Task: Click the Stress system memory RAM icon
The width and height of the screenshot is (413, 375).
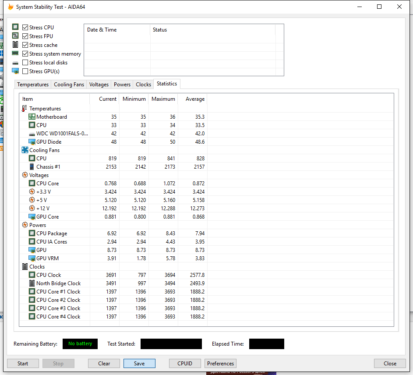Action: [15, 53]
